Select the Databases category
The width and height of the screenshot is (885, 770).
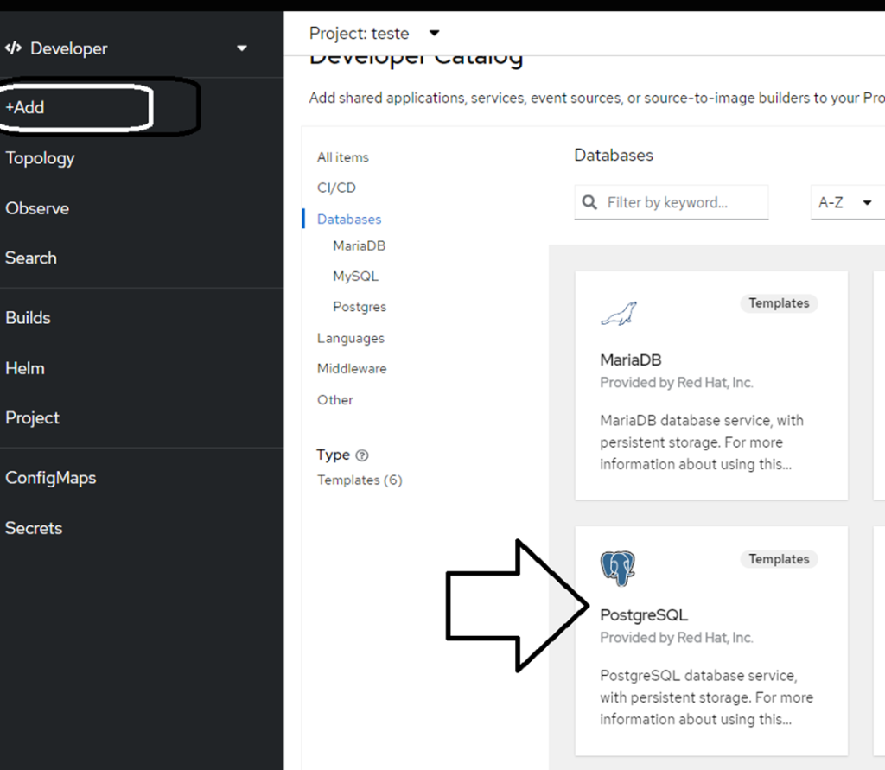tap(349, 219)
